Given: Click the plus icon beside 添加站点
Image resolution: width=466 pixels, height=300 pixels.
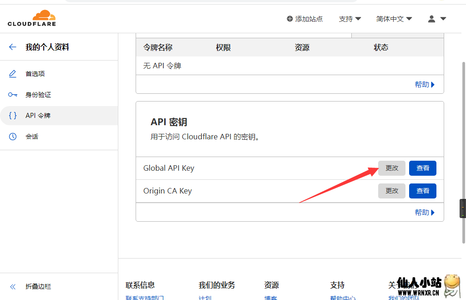Looking at the screenshot, I should [x=290, y=19].
